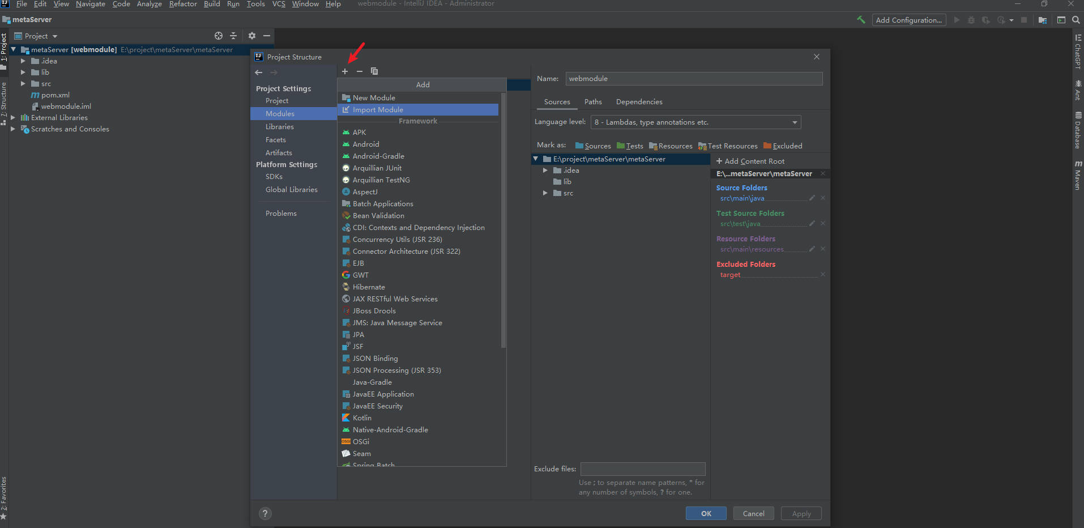Screen dimensions: 1084x528
Task: Open SDKs under Platform Settings
Action: 274,176
